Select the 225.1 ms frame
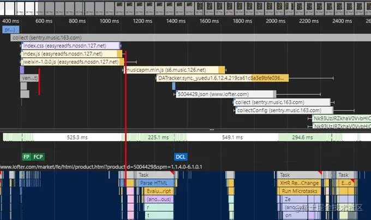Image resolution: width=371 pixels, height=220 pixels. pos(158,137)
